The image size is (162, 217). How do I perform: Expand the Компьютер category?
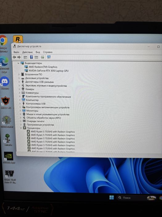[x=20, y=100]
